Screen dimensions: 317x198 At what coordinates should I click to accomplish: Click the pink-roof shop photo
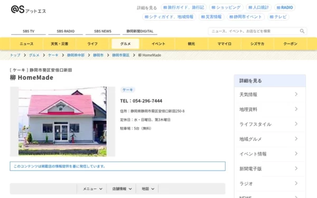62,121
